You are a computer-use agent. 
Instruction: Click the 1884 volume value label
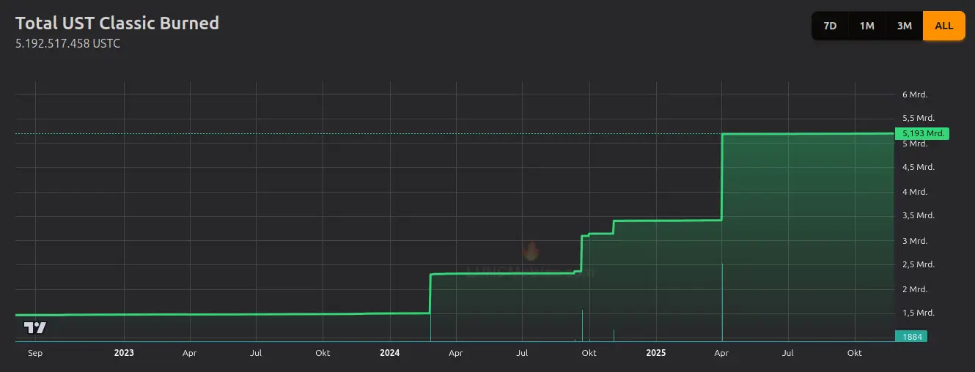coord(911,337)
